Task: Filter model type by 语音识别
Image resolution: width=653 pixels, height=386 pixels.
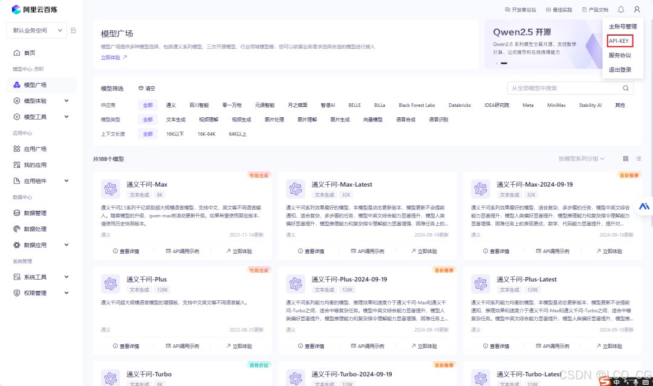Action: point(438,120)
